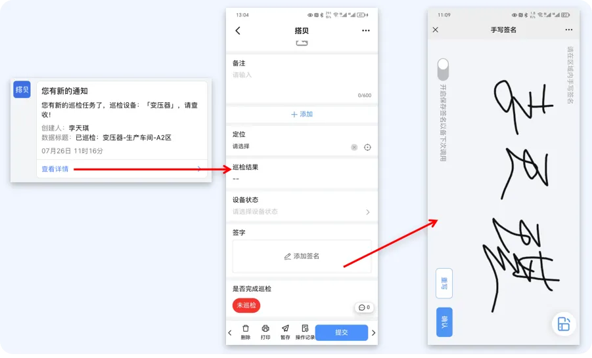Open the 查看详情 link in notification

click(55, 169)
